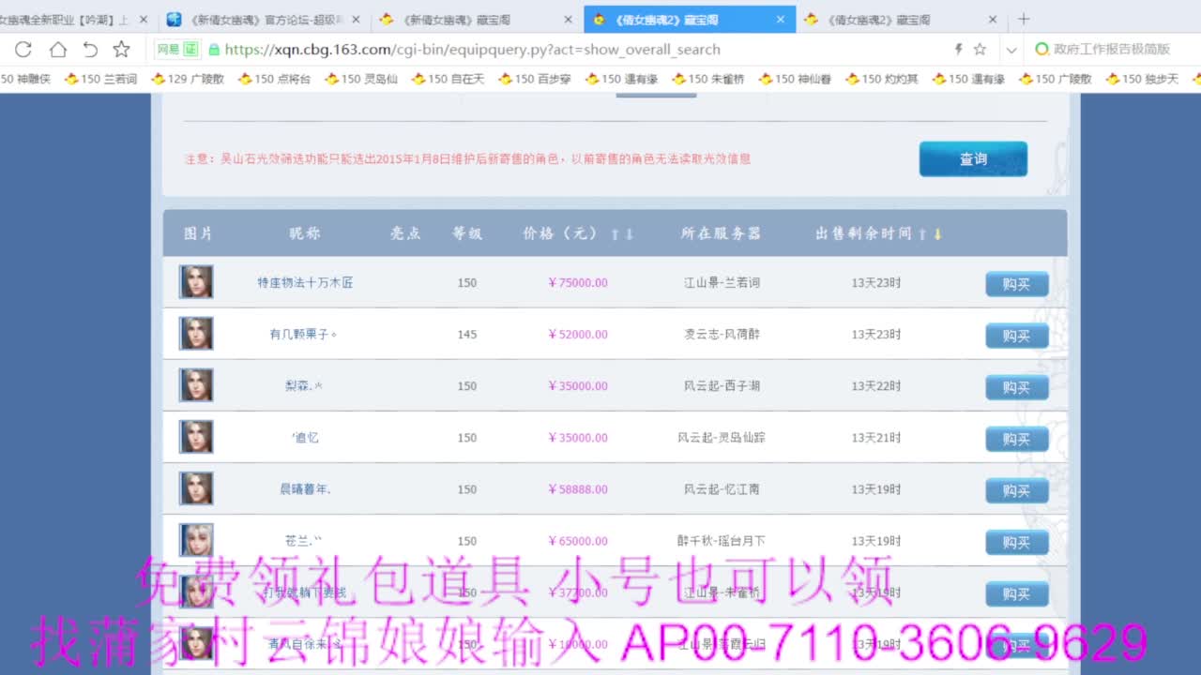1201x675 pixels.
Task: Click the 昵称 column header
Action: [305, 233]
